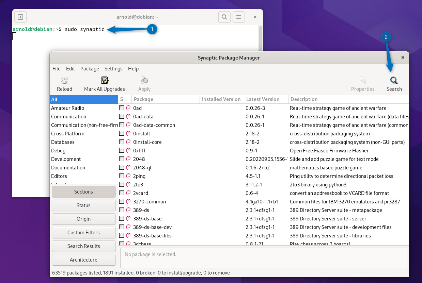This screenshot has width=422, height=283.
Task: Open the terminal's search magnifier icon
Action: pyautogui.click(x=224, y=17)
